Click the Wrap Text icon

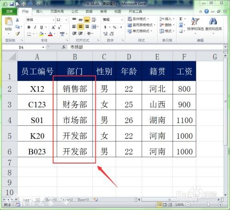coord(94,19)
